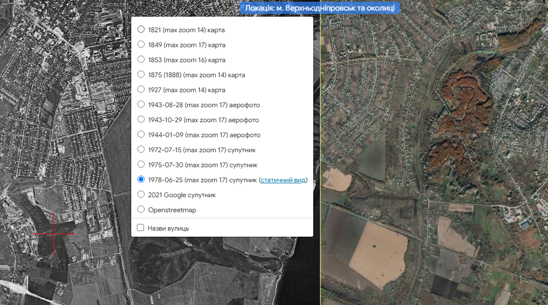Select the 1849 map layer radio button

[x=141, y=44]
